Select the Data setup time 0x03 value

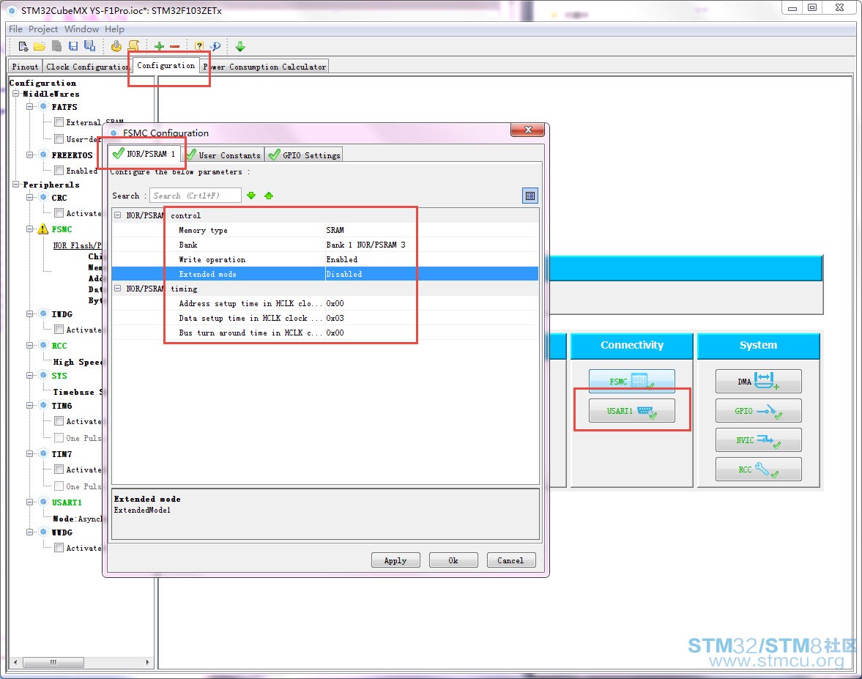[x=335, y=318]
